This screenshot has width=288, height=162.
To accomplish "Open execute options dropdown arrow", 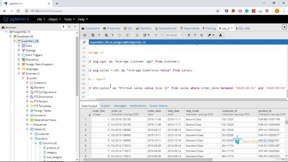I will tap(195, 35).
